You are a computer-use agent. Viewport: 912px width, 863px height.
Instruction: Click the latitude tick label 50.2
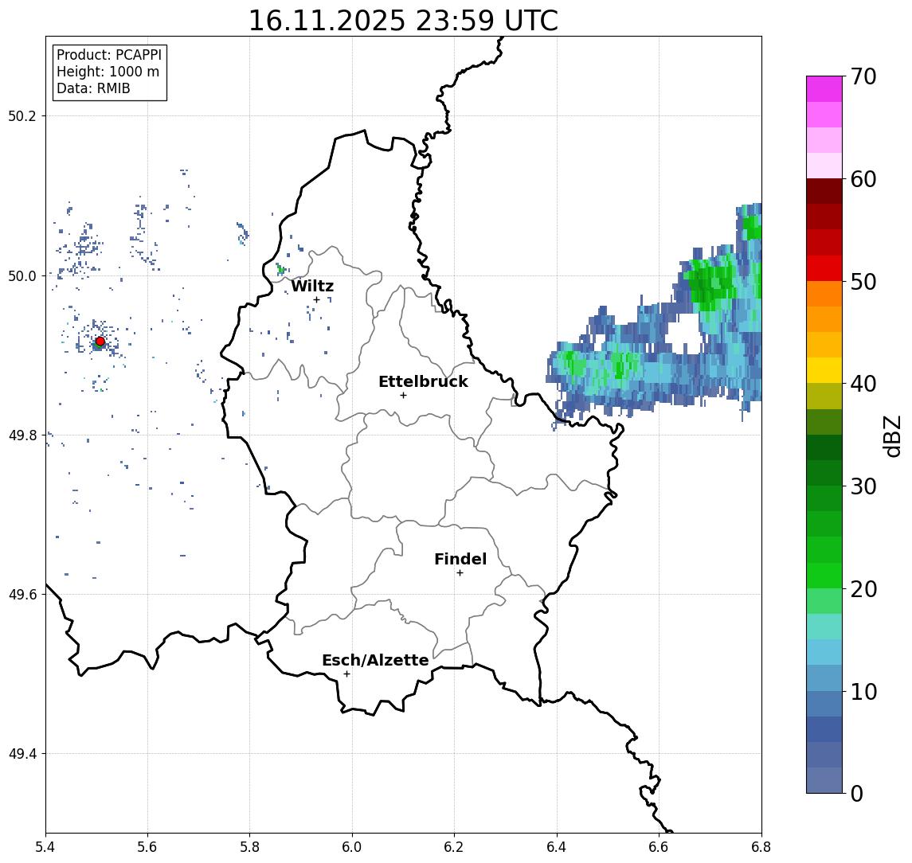click(x=22, y=115)
